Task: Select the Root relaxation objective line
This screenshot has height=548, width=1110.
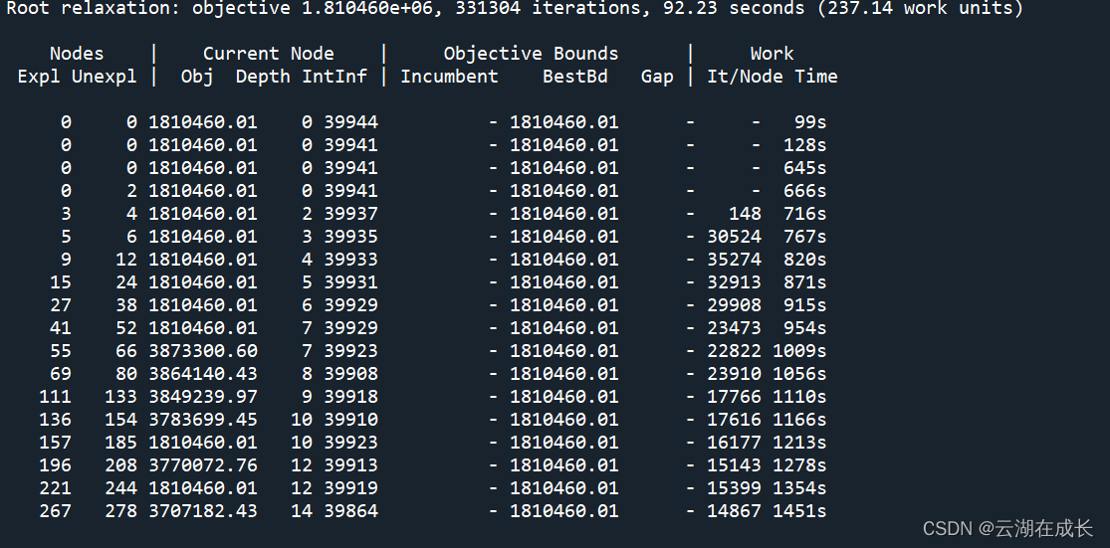Action: pos(515,9)
